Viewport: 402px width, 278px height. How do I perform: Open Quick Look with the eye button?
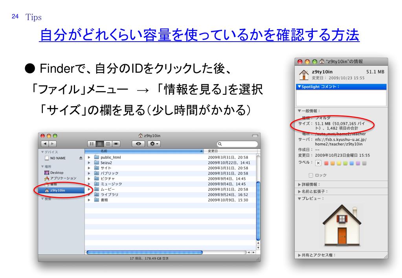[x=138, y=144]
